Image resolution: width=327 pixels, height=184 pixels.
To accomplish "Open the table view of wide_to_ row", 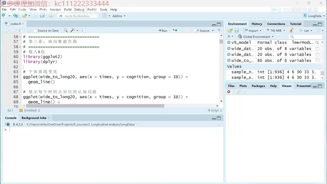I will [x=317, y=61].
